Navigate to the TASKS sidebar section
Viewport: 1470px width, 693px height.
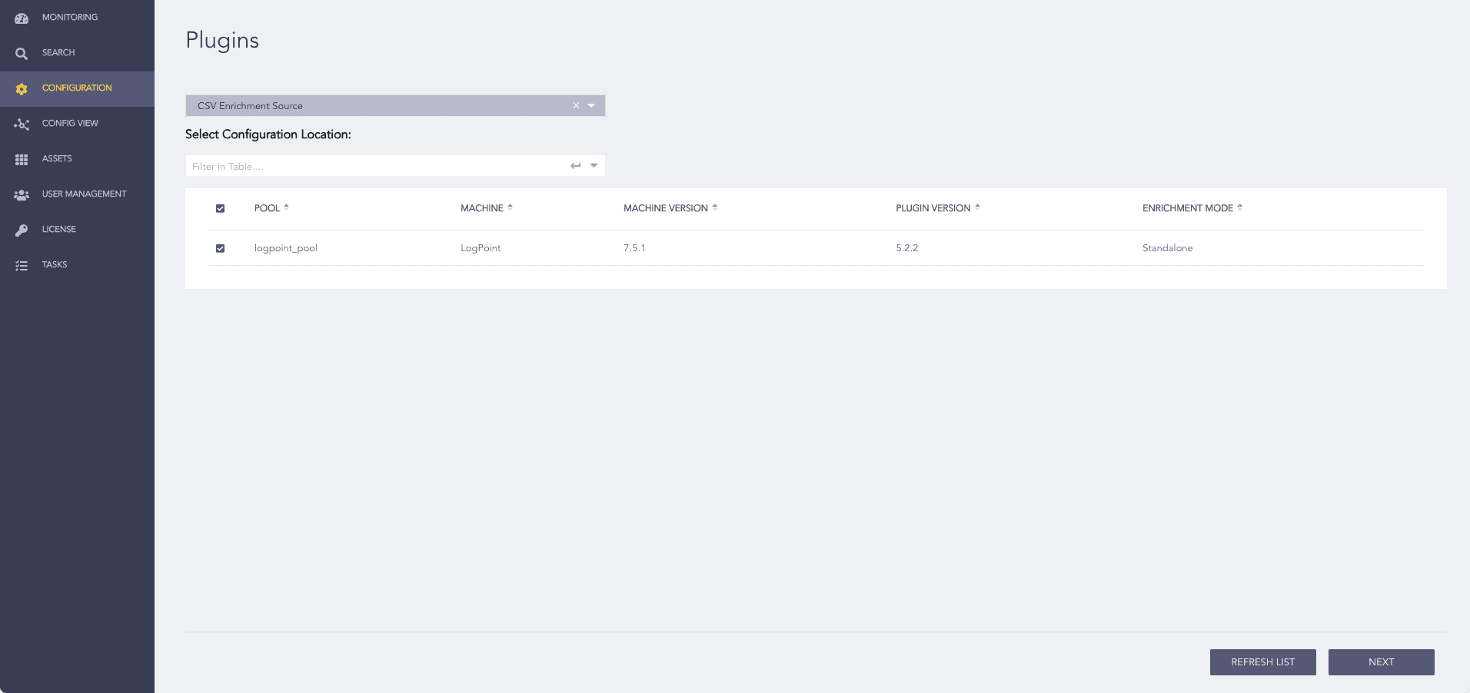pos(54,264)
